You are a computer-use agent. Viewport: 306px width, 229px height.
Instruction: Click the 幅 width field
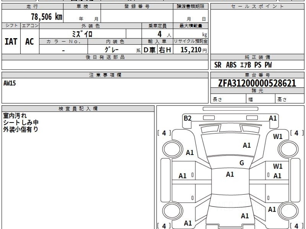[x=261, y=99]
